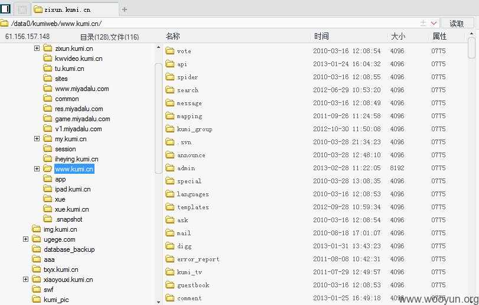The width and height of the screenshot is (479, 305).
Task: Expand the ugege.com tree node
Action: click(25, 239)
